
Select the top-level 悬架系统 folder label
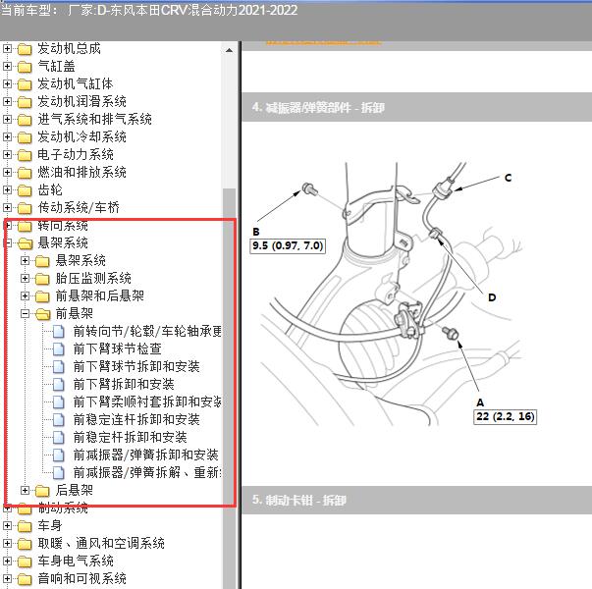[63, 242]
